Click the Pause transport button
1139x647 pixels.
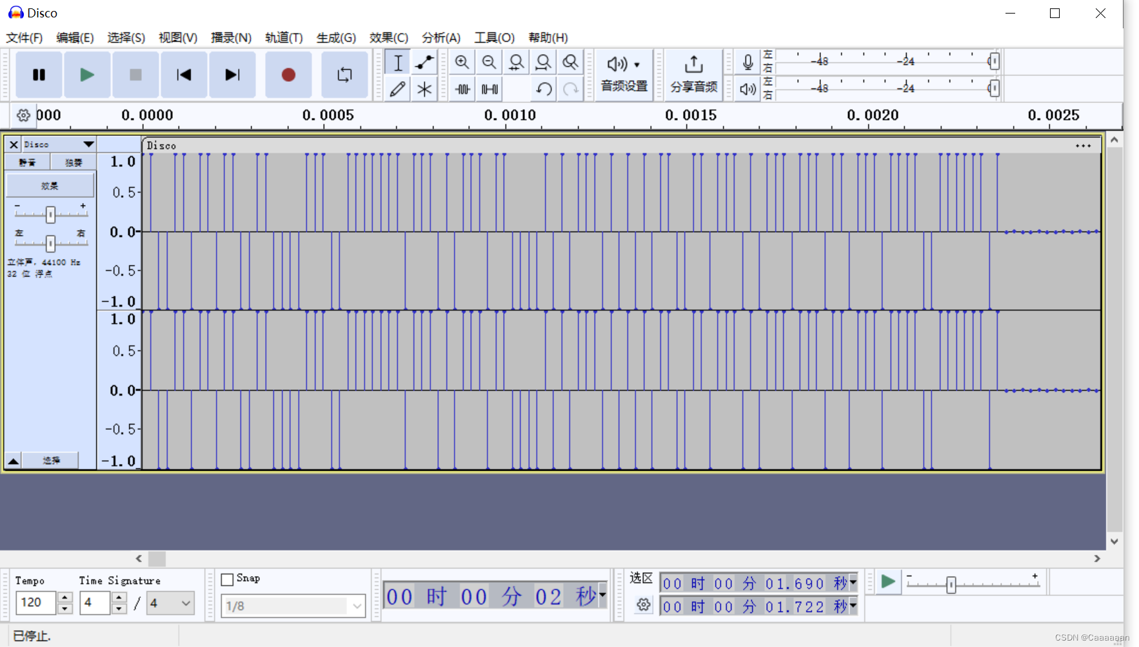coord(39,75)
